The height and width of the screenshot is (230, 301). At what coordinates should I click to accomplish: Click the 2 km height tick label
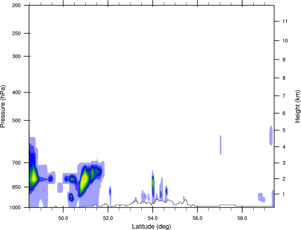[x=284, y=179]
